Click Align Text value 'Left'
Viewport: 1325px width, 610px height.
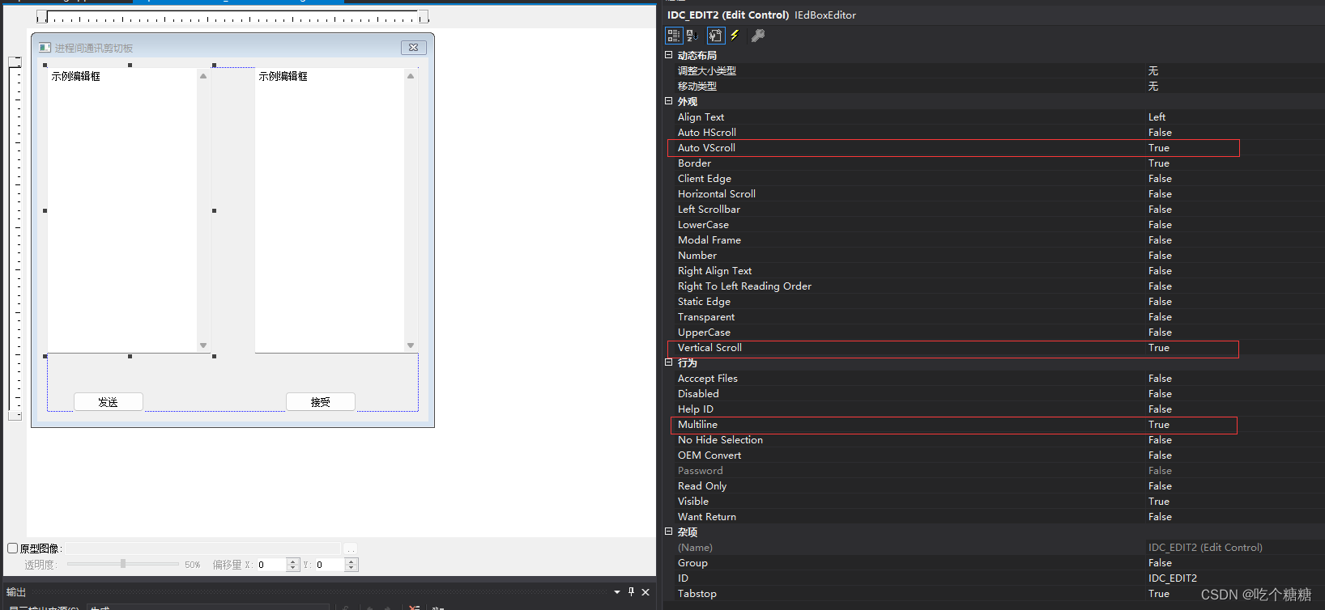[1157, 116]
